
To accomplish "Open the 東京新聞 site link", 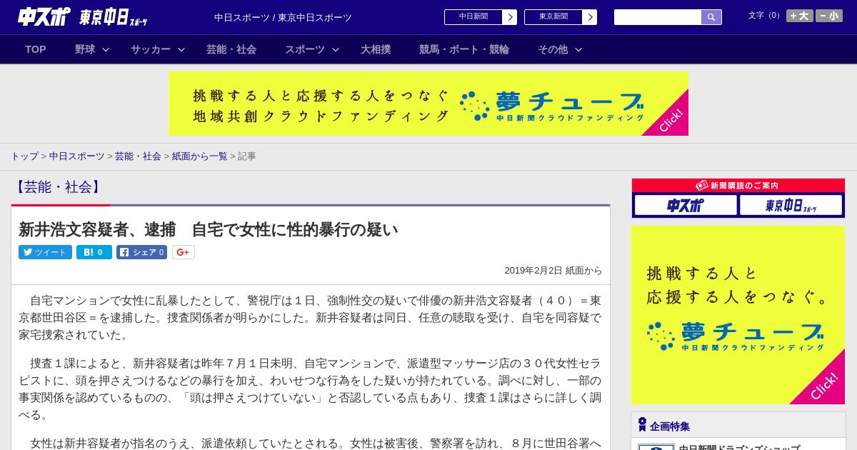I will point(553,17).
